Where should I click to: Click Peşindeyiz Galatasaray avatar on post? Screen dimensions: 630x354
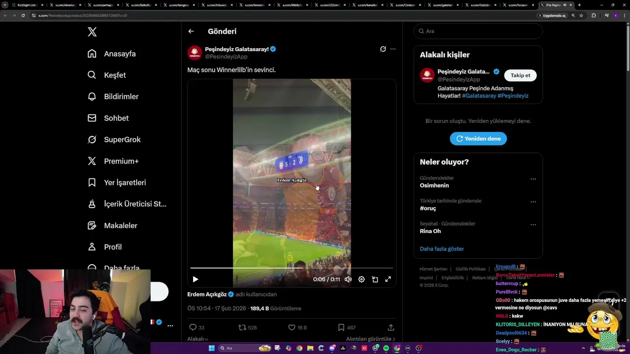pyautogui.click(x=195, y=53)
